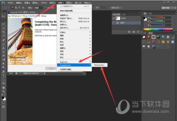Select the Move tool
The height and width of the screenshot is (121, 177).
(3, 16)
